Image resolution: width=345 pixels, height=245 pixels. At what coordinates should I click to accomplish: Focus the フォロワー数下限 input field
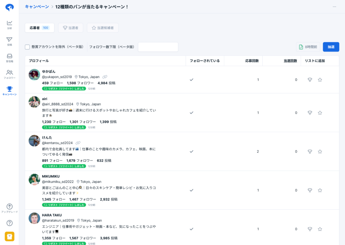click(x=158, y=47)
